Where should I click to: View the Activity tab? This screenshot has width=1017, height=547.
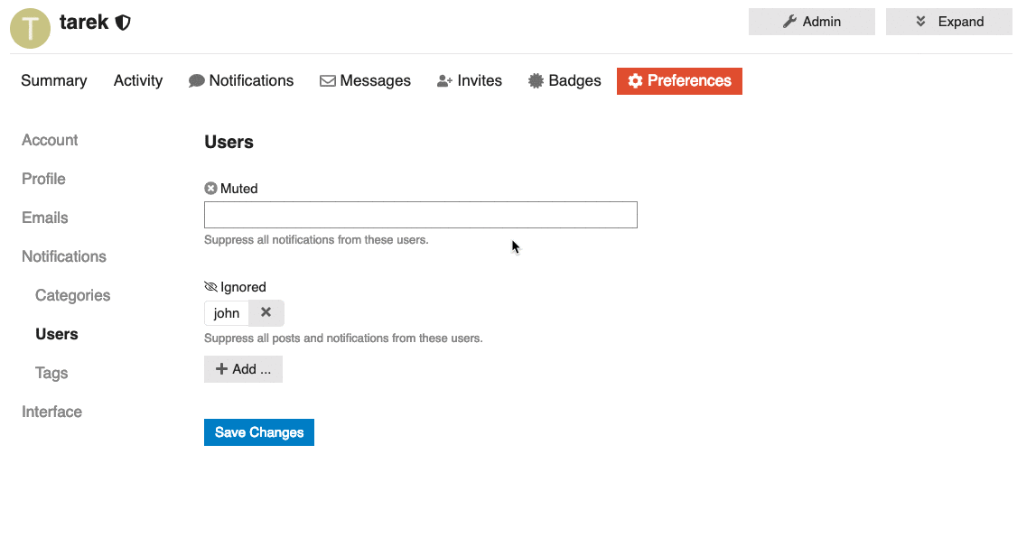coord(138,80)
